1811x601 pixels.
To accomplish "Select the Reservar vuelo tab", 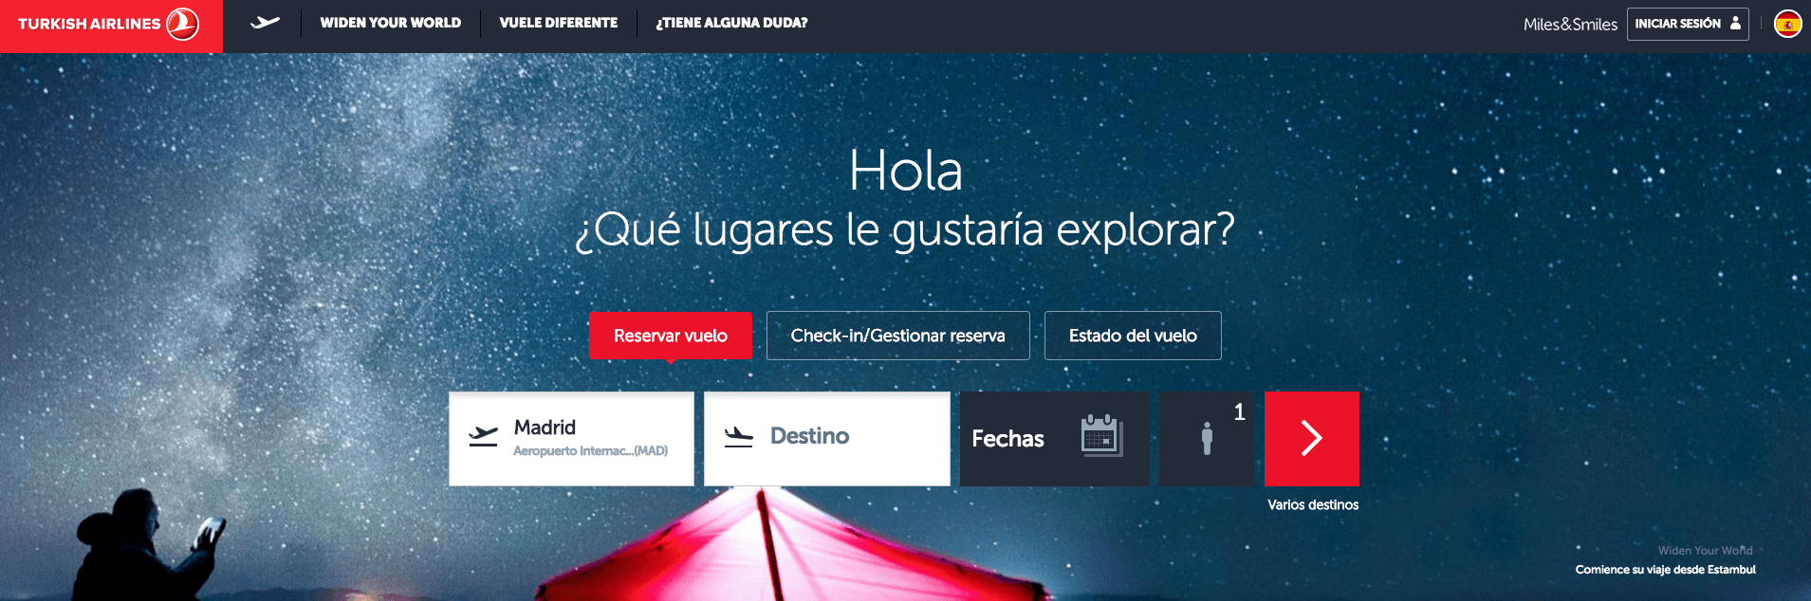I will click(x=671, y=336).
